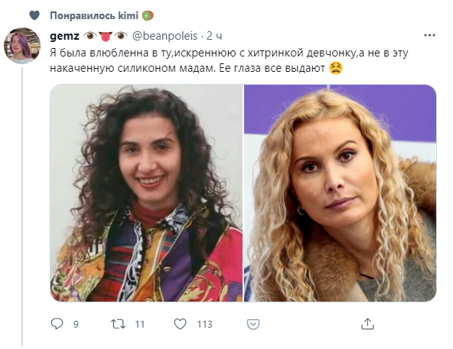Open the right photo with blonde curly hair
The height and width of the screenshot is (349, 453).
[340, 193]
